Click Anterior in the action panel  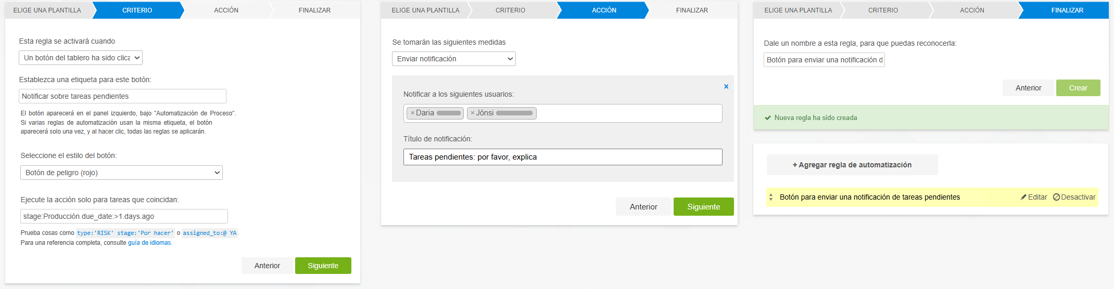point(643,207)
